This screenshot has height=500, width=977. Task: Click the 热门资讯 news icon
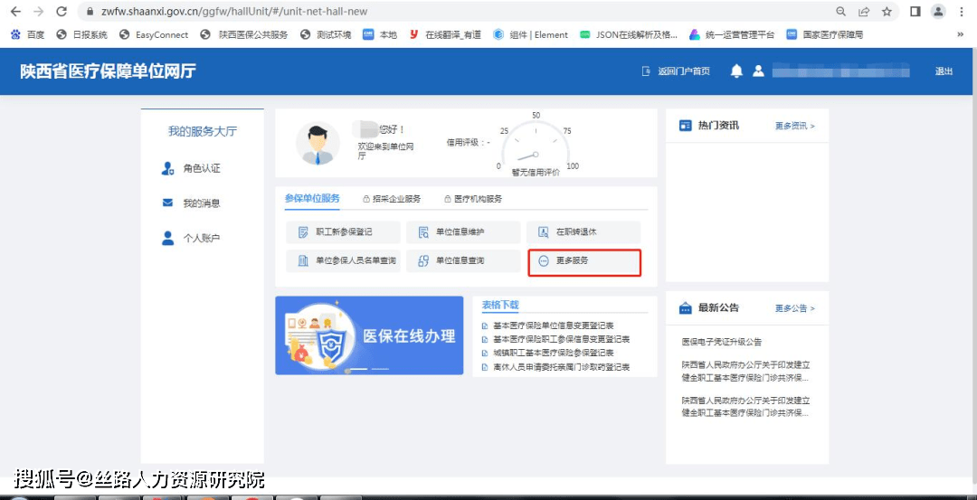coord(686,126)
